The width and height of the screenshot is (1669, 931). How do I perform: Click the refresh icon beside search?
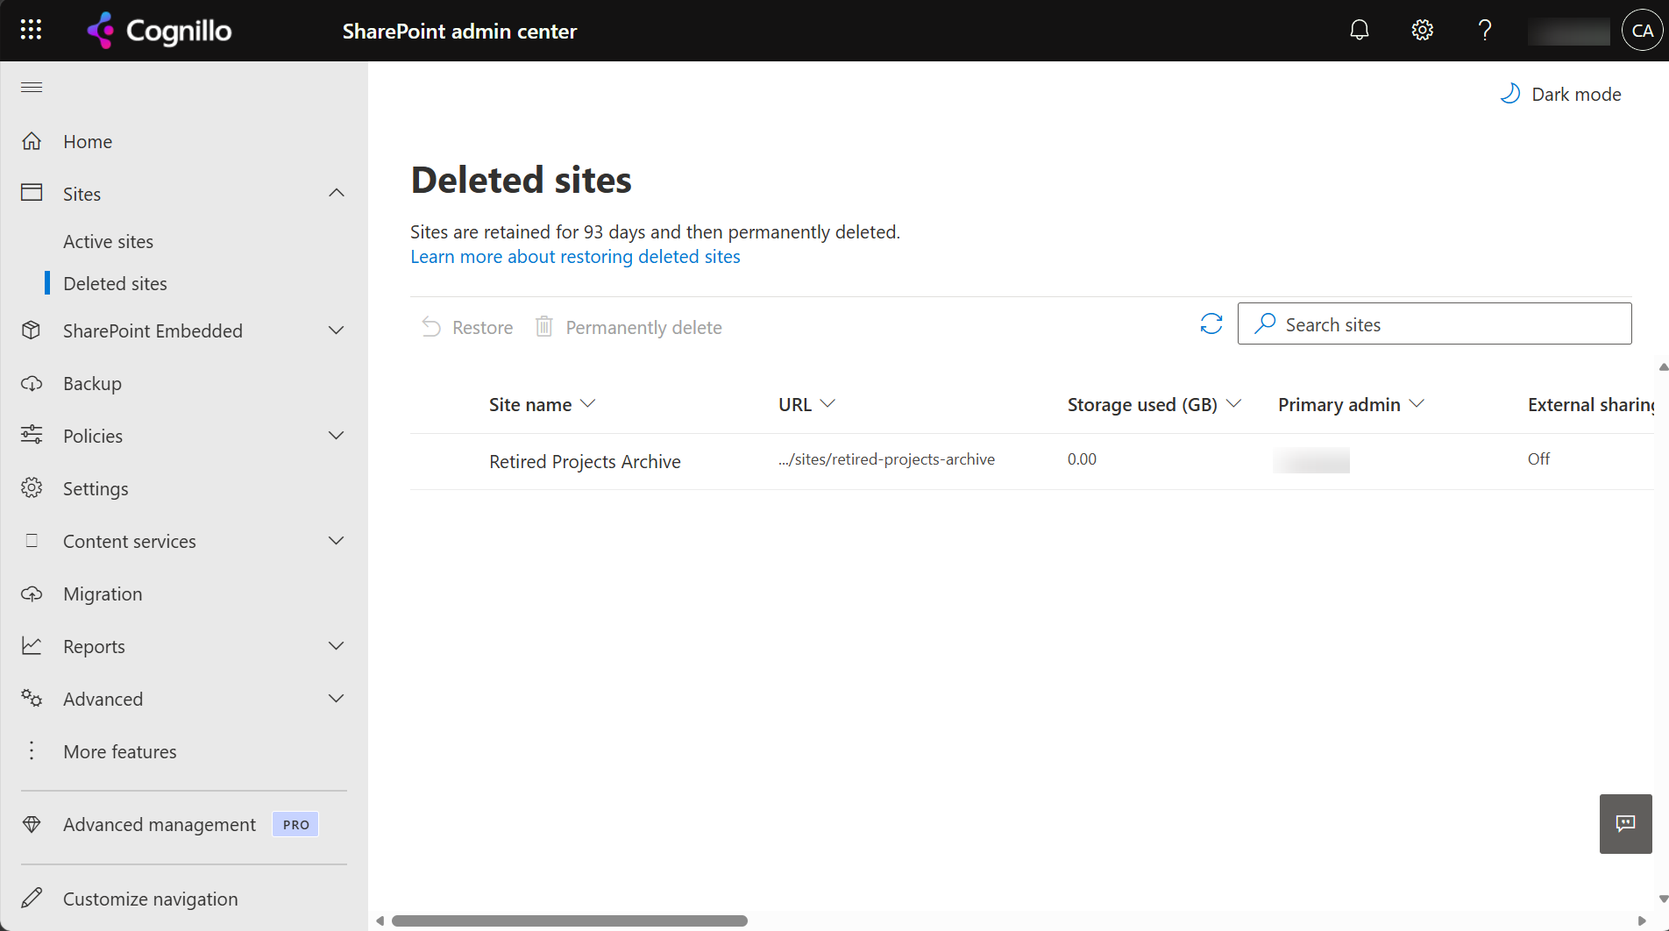point(1211,323)
